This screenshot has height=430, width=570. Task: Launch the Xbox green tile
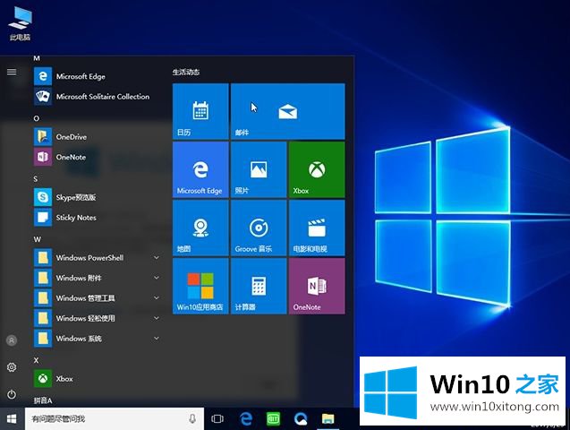(316, 169)
